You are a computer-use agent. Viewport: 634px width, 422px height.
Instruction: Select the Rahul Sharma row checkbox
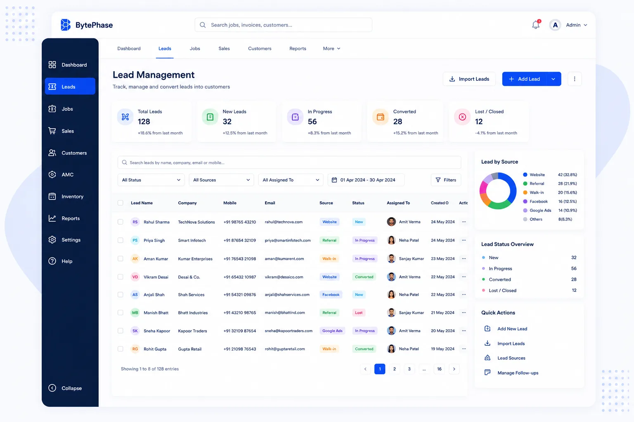click(121, 222)
